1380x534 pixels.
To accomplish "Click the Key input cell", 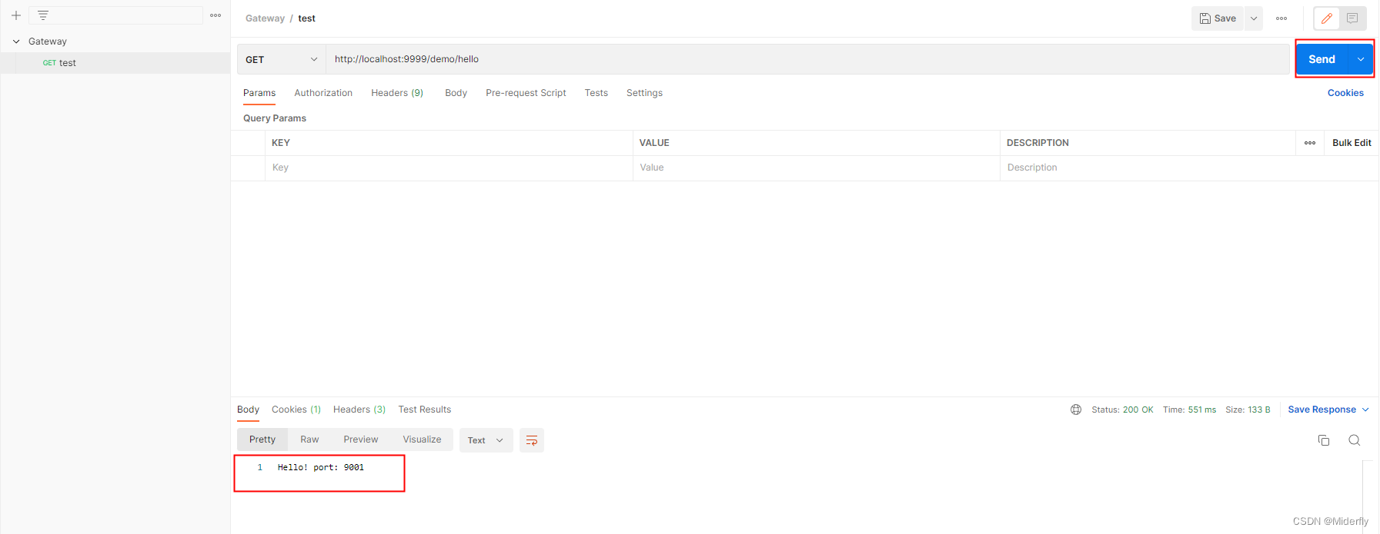I will (449, 167).
